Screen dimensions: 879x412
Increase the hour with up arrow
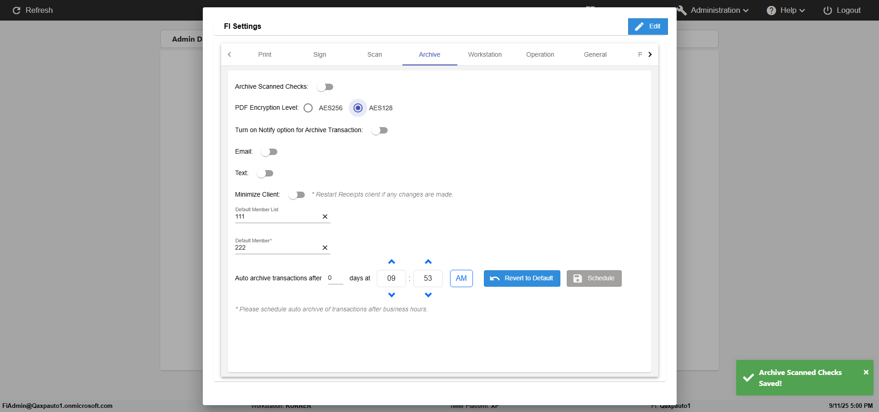tap(391, 262)
